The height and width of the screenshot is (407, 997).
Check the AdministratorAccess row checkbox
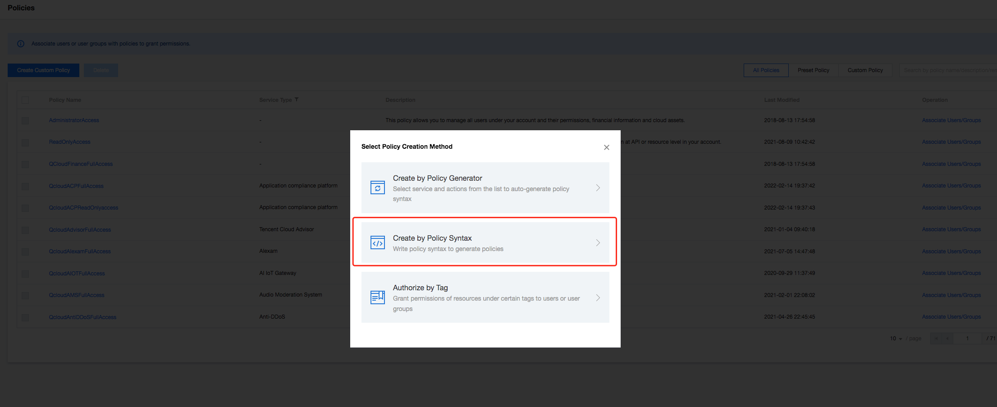(x=25, y=121)
